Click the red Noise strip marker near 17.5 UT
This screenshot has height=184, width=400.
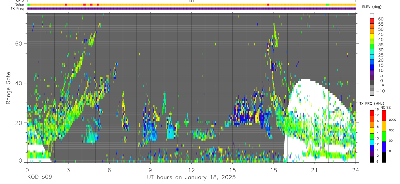click(268, 5)
